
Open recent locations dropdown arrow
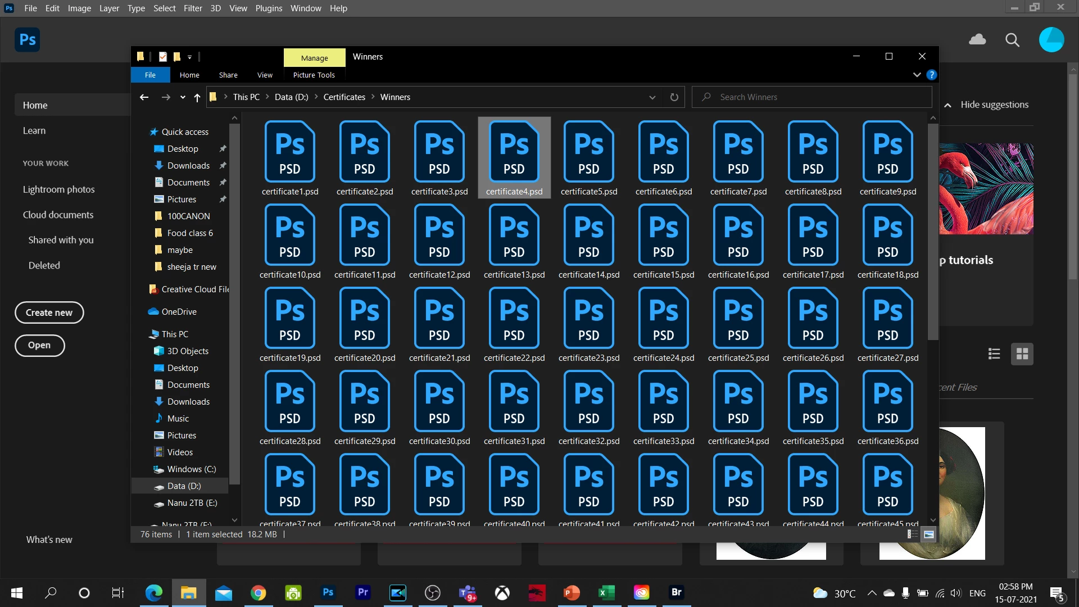click(183, 97)
